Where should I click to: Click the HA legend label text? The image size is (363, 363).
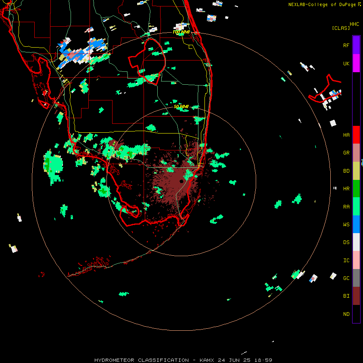point(346,135)
